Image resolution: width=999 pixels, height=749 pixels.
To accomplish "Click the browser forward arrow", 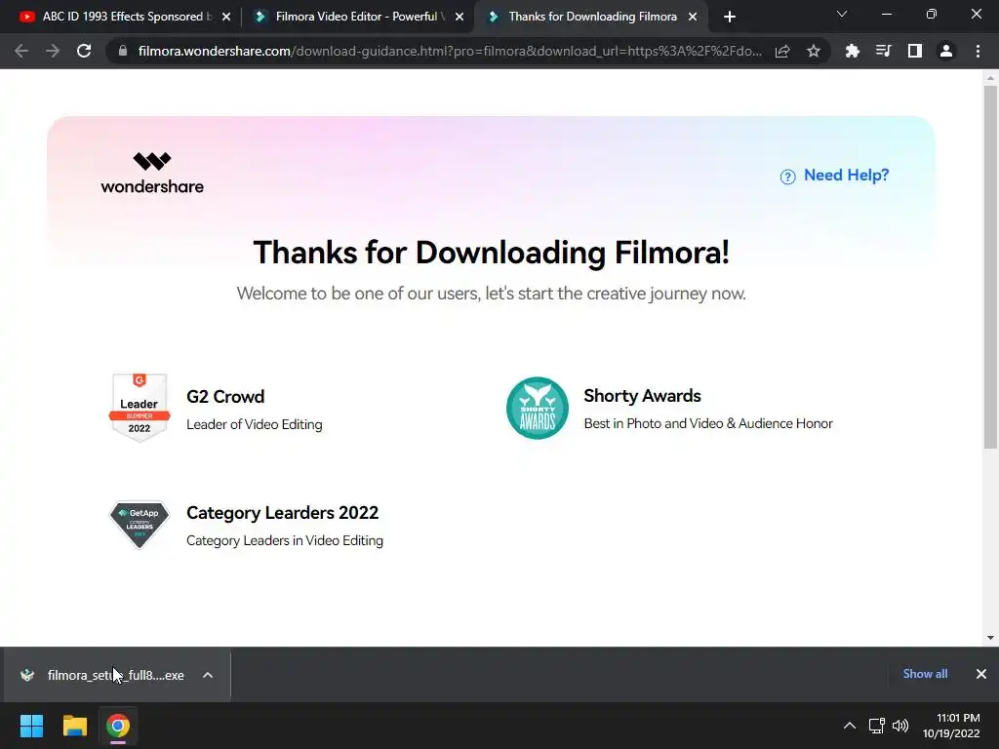I will 53,51.
